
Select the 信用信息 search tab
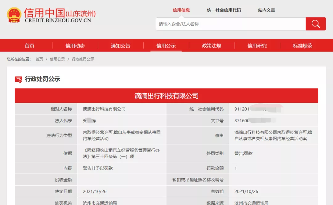(181, 10)
